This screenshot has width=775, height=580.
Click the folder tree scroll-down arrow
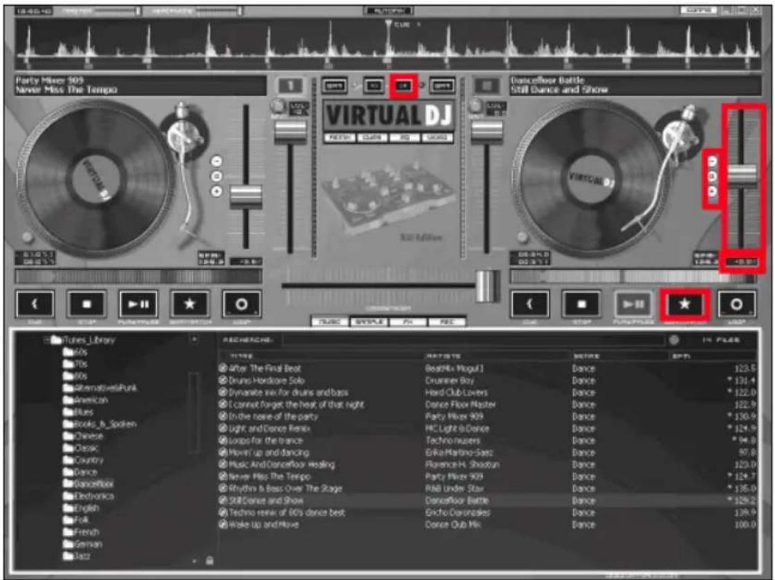194,561
